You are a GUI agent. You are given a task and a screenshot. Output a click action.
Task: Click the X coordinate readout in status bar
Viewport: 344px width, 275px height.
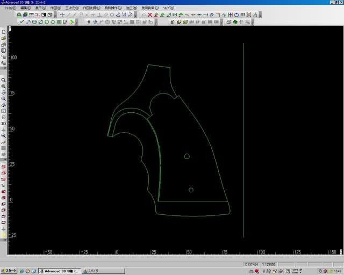[x=252, y=264]
